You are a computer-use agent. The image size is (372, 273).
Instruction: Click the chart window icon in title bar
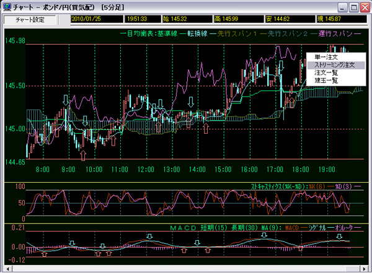[x=7, y=7]
